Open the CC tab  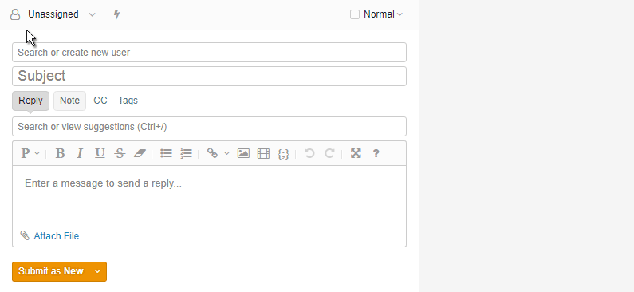click(x=100, y=101)
